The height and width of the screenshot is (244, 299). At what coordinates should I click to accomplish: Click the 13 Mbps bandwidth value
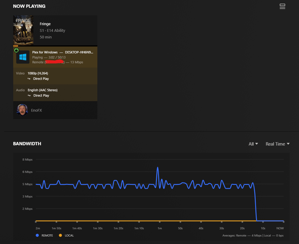(x=76, y=62)
